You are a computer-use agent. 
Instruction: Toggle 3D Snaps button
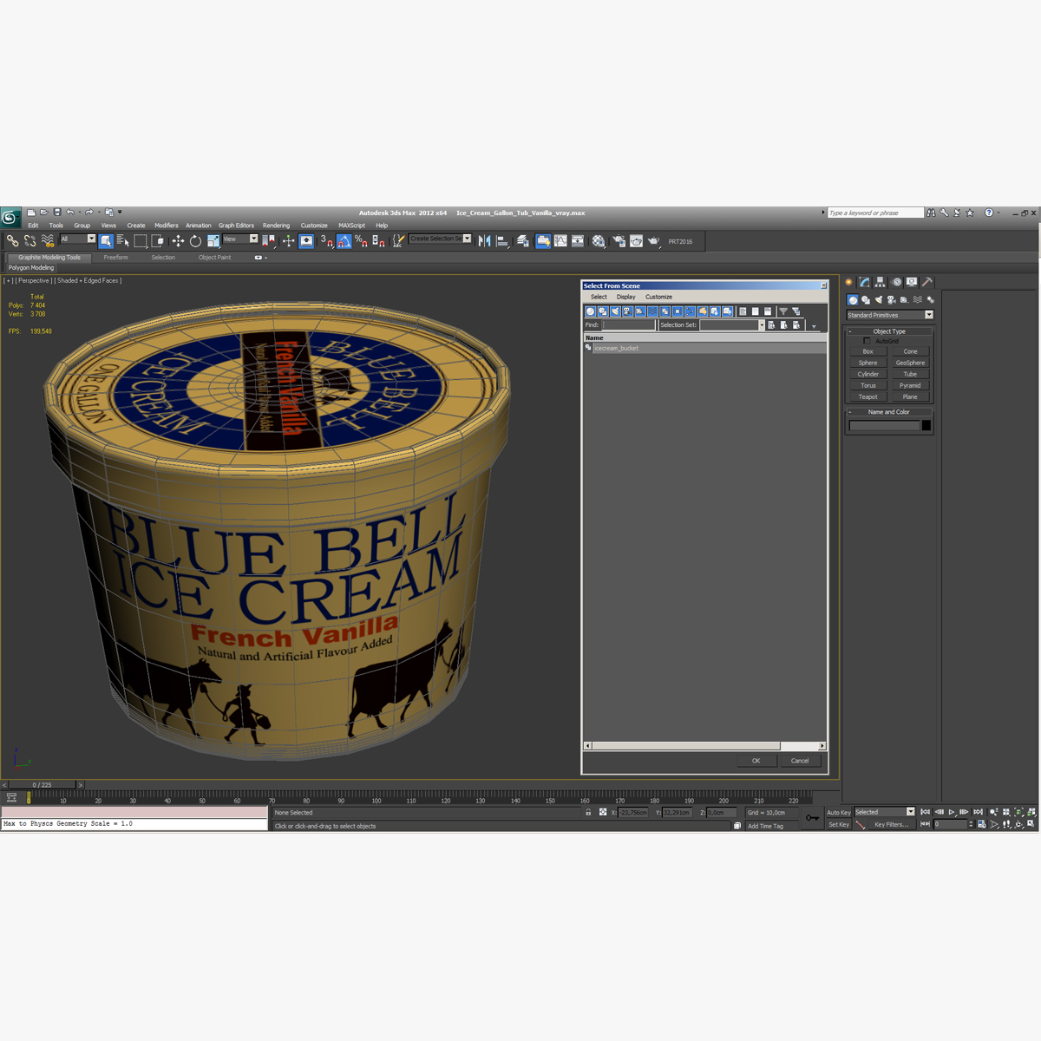326,241
